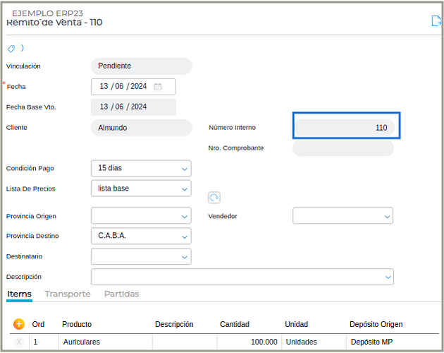Select the Items tab
The width and height of the screenshot is (444, 353).
click(19, 294)
